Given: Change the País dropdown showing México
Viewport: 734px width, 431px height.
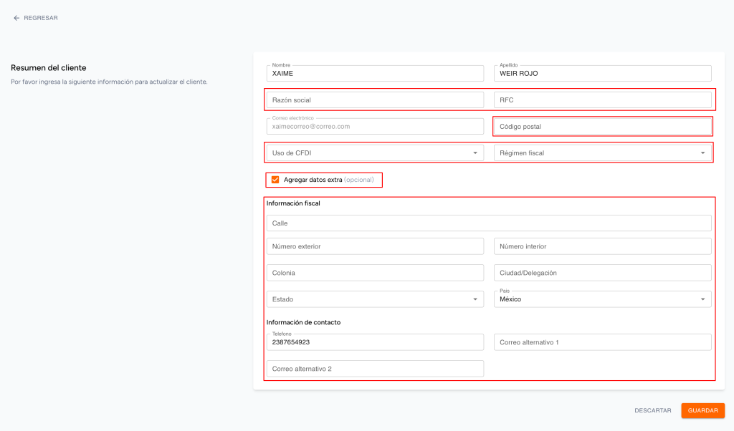Looking at the screenshot, I should [x=602, y=299].
